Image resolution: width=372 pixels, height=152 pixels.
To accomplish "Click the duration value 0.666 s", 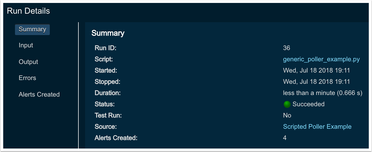I will click(322, 93).
